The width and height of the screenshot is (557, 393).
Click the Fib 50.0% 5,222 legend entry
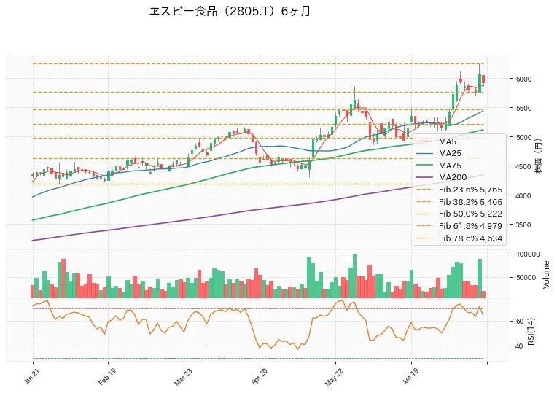459,214
